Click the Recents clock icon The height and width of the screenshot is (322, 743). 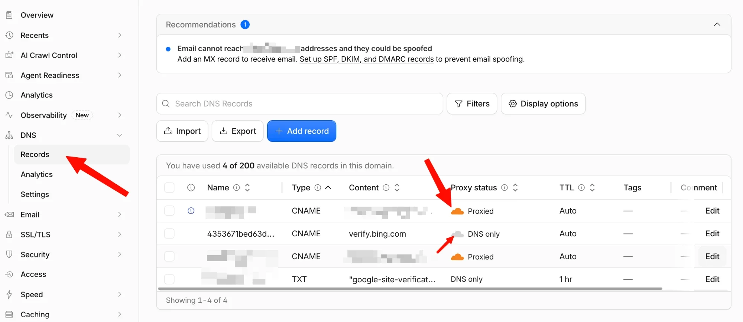click(9, 35)
